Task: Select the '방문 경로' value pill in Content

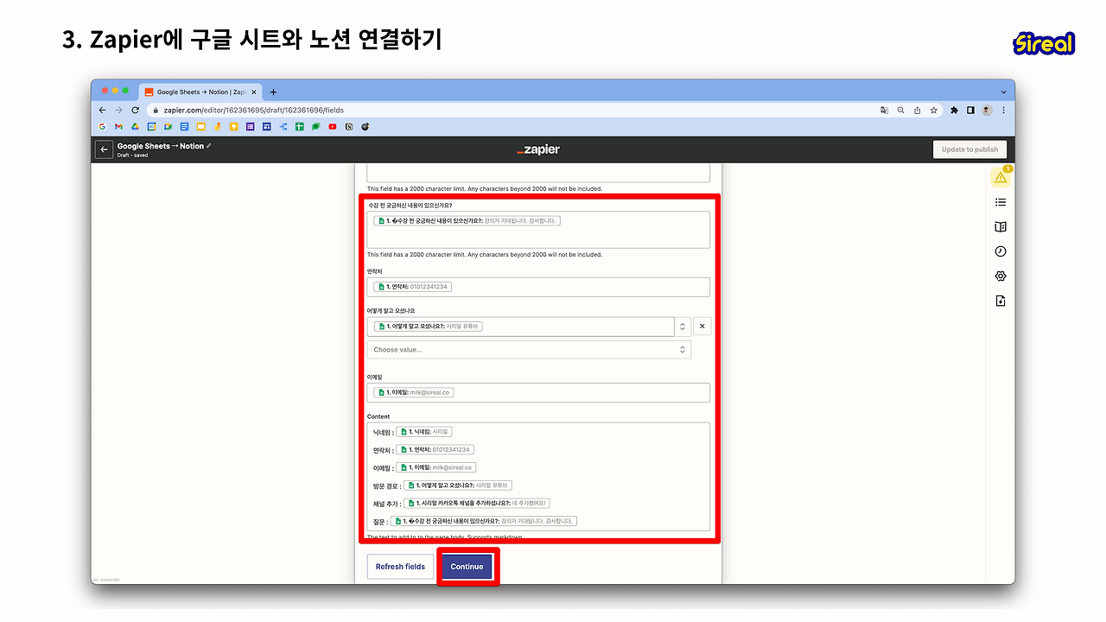Action: (457, 486)
